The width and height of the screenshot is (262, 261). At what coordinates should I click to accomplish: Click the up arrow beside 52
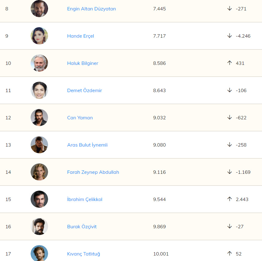pyautogui.click(x=230, y=254)
